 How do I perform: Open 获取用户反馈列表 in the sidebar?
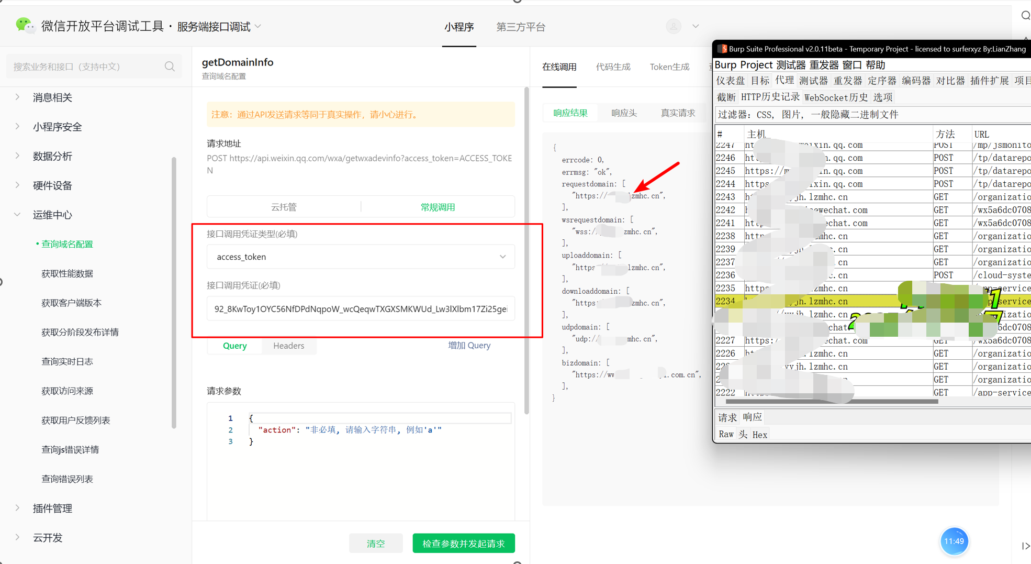pyautogui.click(x=75, y=420)
